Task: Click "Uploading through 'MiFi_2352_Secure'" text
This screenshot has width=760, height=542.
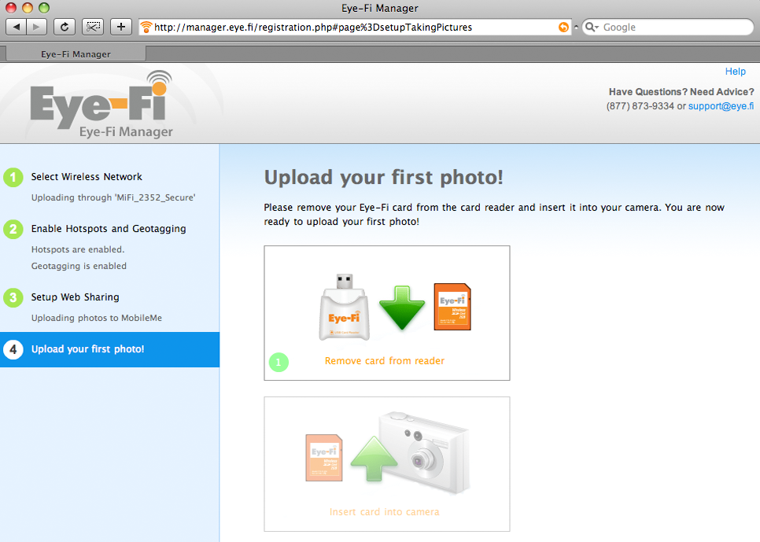Action: point(113,197)
